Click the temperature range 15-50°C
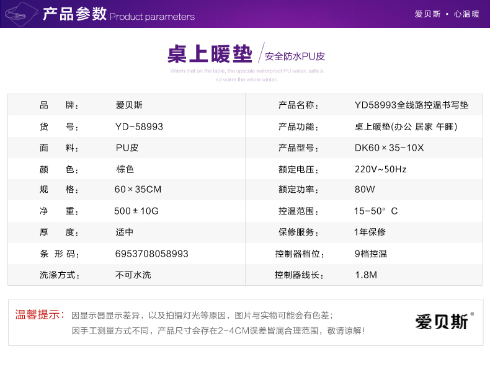 tap(376, 211)
